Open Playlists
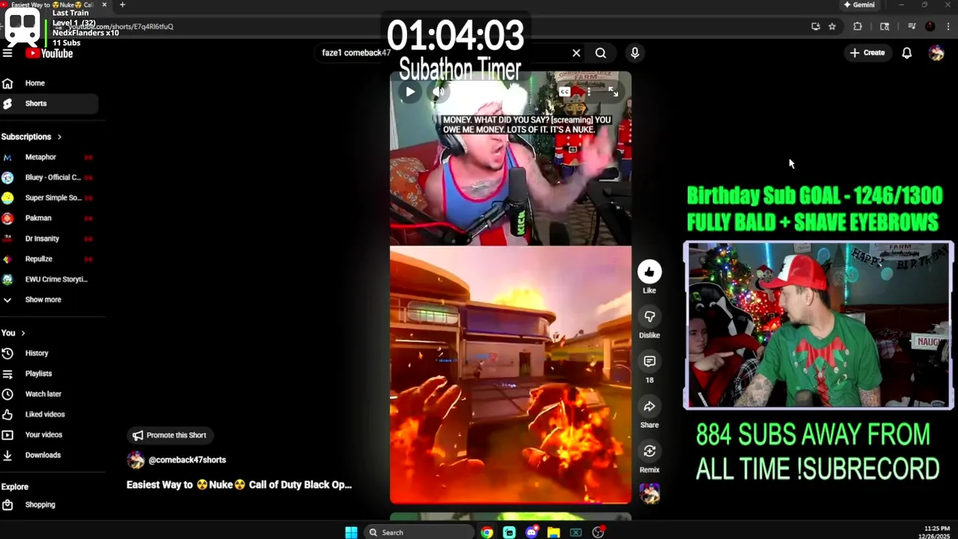This screenshot has height=539, width=958. point(49,374)
